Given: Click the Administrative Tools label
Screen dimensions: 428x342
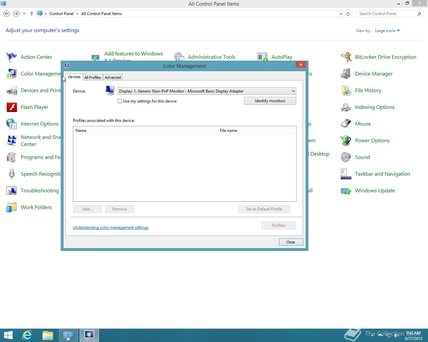Looking at the screenshot, I should [212, 57].
